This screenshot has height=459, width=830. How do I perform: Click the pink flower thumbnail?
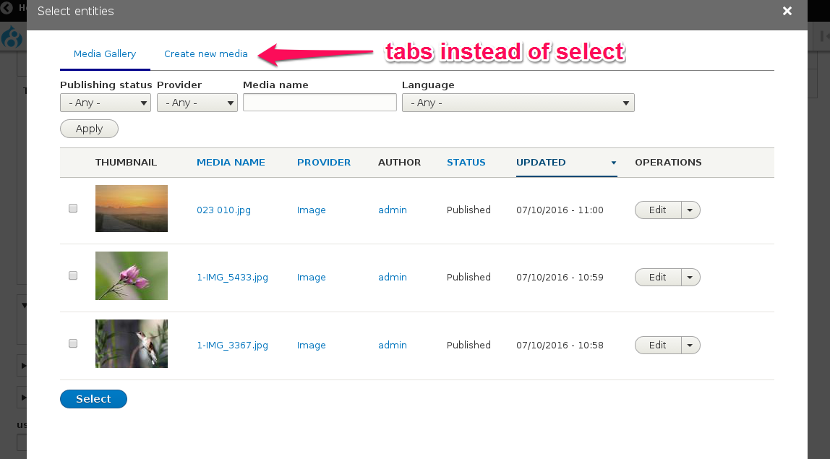[132, 275]
